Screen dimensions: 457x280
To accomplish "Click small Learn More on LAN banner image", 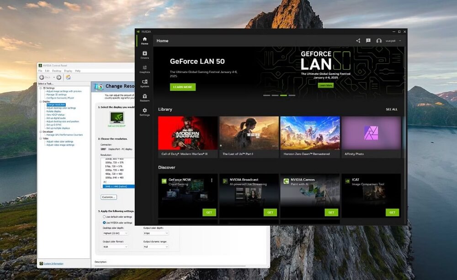I will click(x=326, y=85).
